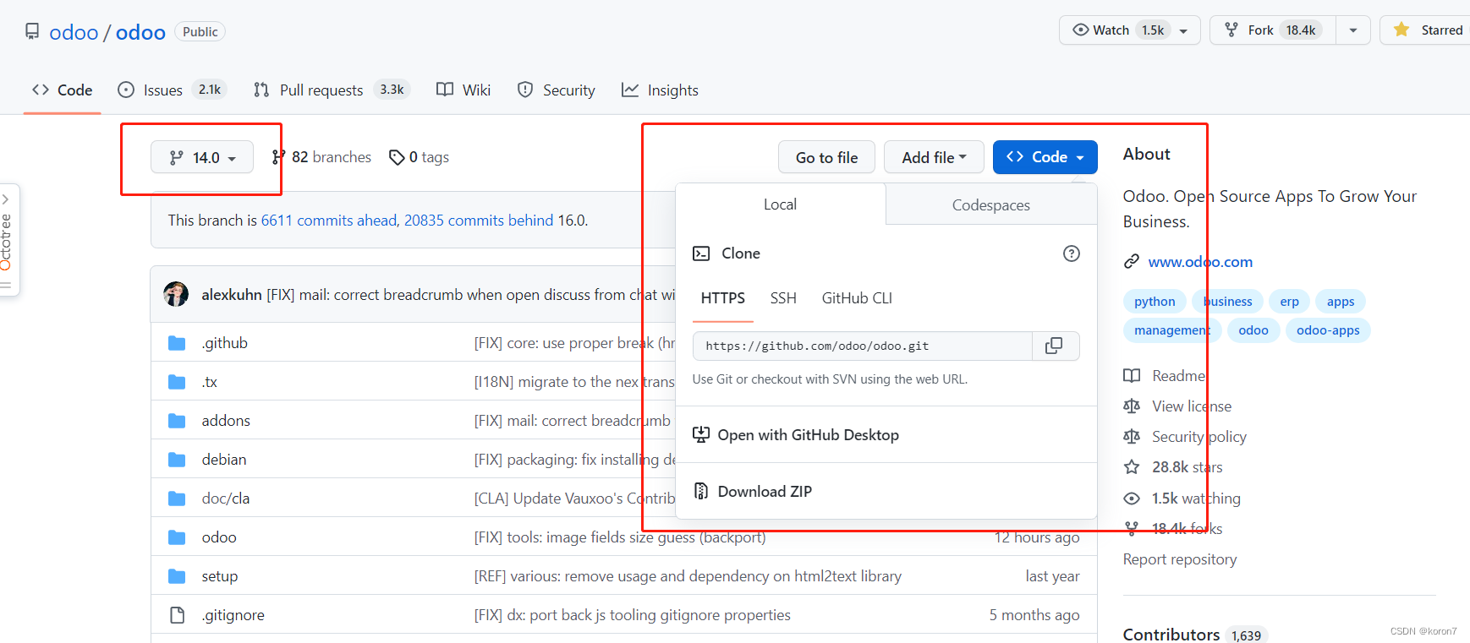The image size is (1470, 643).
Task: Click the branch icon beside 82 branches
Action: [278, 157]
